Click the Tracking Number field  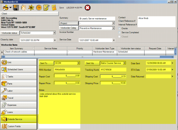(x=113, y=70)
